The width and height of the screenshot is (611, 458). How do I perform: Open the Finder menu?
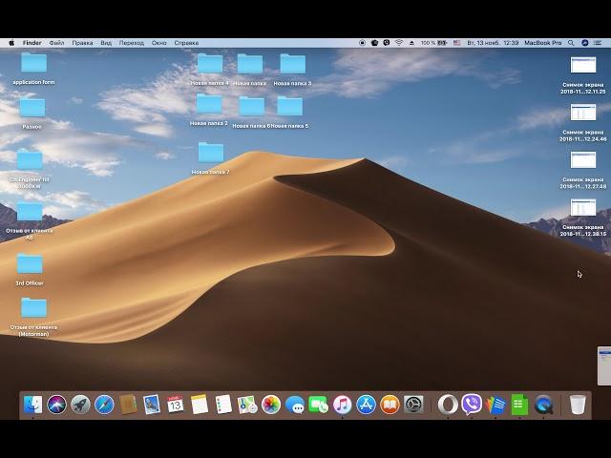(32, 43)
